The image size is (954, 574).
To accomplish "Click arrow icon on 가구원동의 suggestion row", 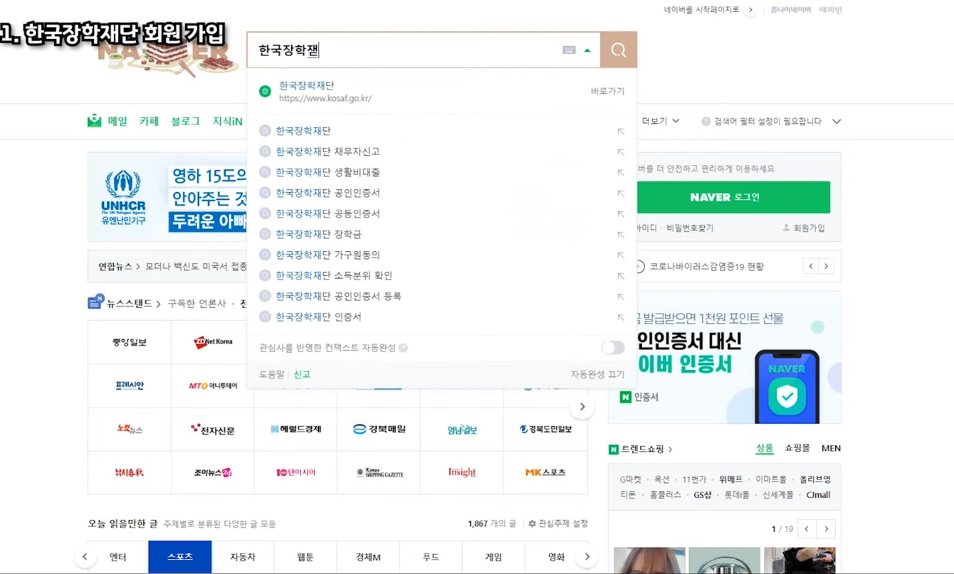I will click(x=621, y=255).
